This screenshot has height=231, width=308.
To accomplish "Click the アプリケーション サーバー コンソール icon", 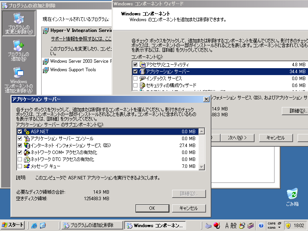I will coord(27,139).
